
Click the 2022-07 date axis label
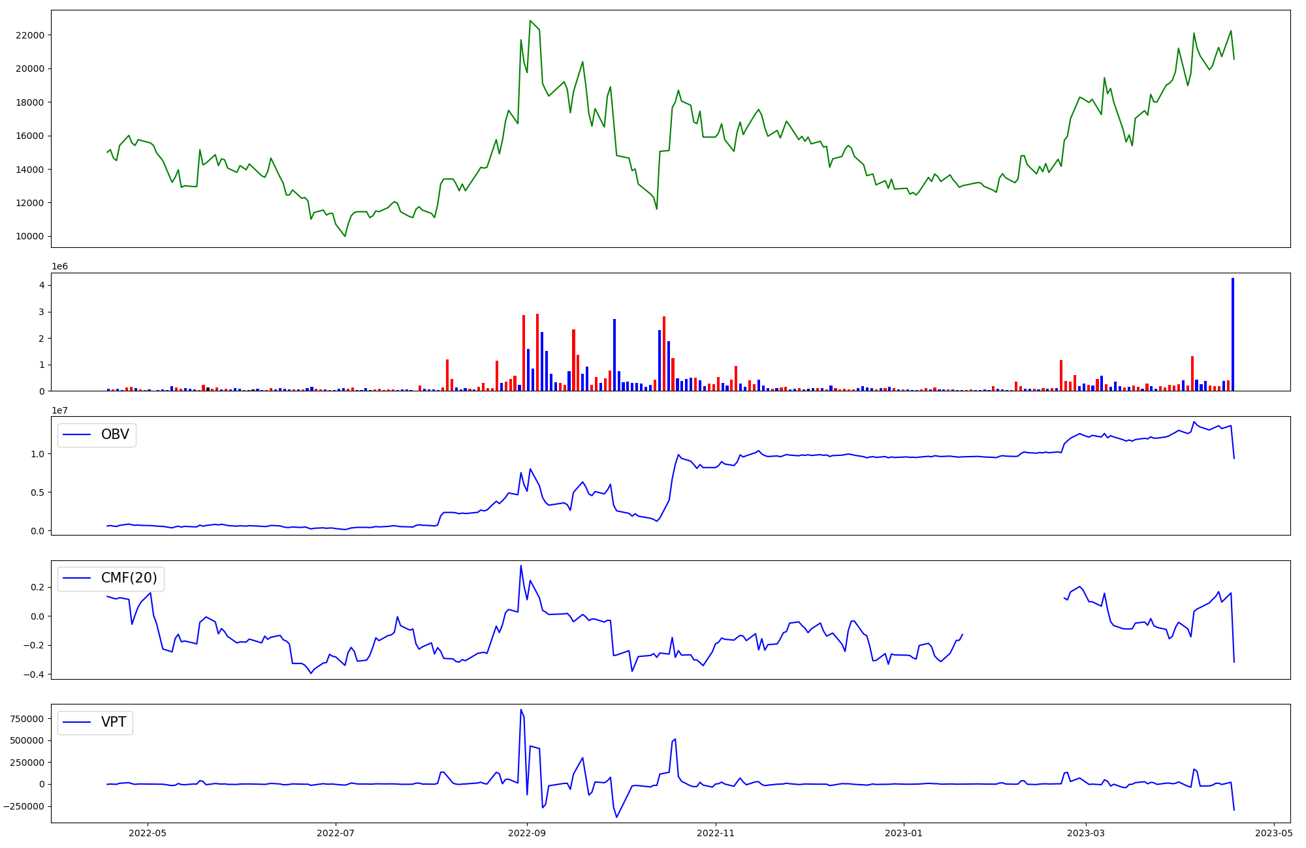tap(335, 833)
